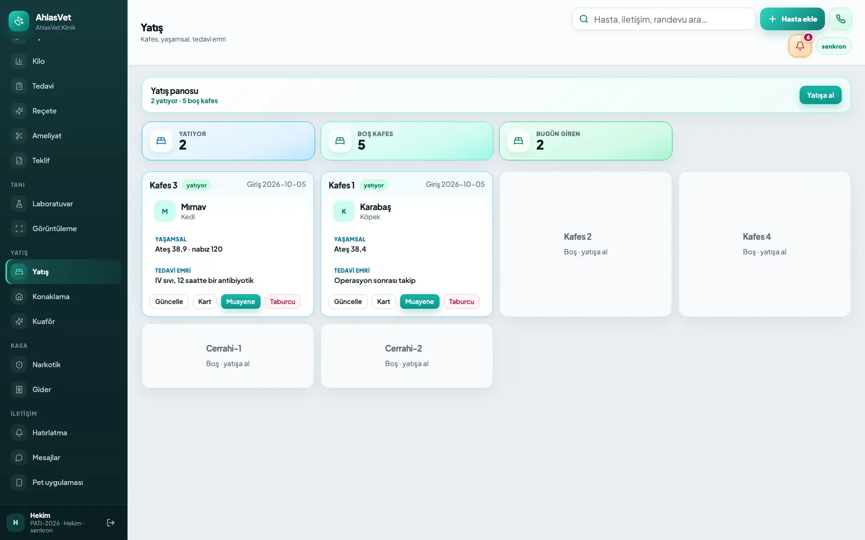
Task: Open Teklif from the sidebar
Action: (64, 160)
